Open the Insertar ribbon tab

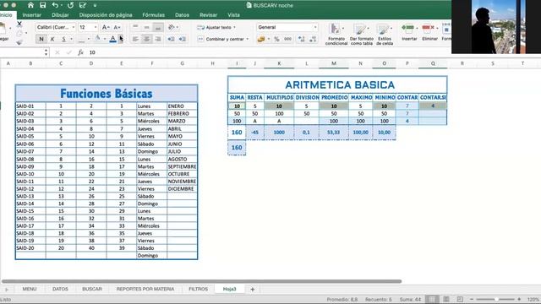pos(32,15)
